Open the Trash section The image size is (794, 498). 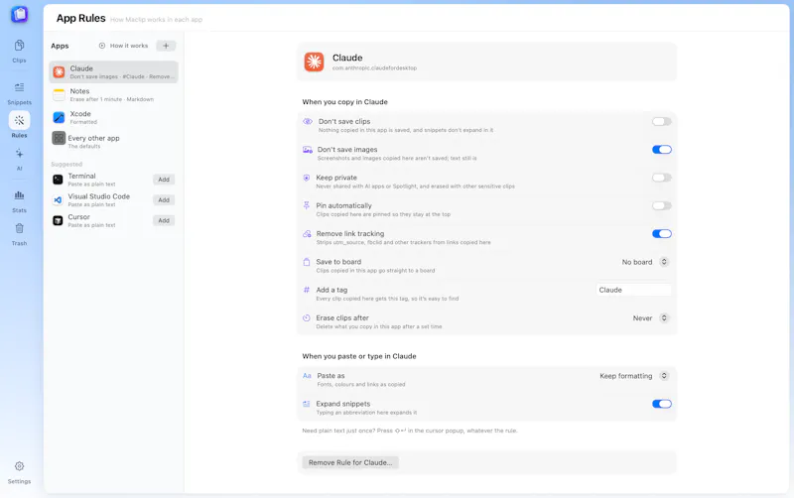[19, 234]
